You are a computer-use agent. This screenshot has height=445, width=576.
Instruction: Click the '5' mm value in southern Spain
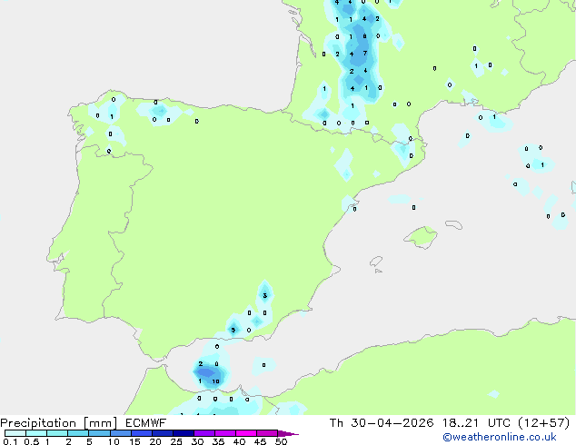click(233, 330)
